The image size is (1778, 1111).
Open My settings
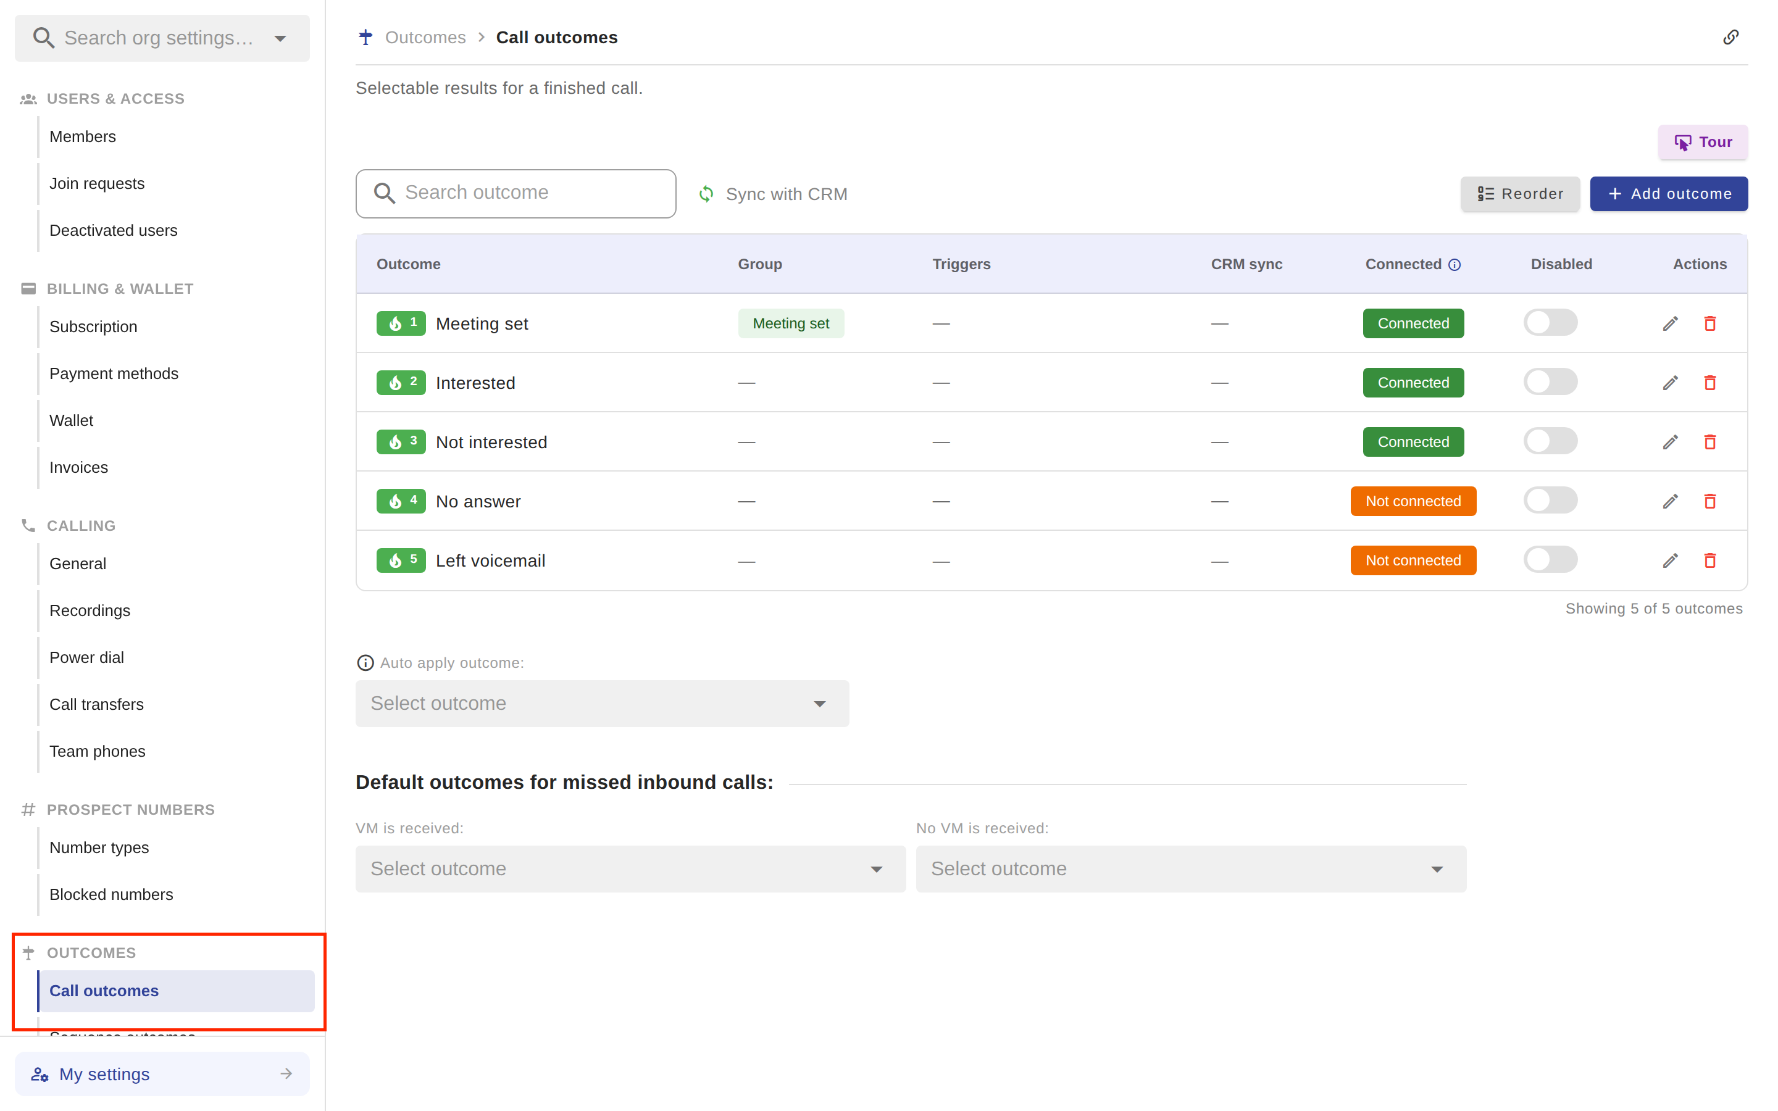162,1073
